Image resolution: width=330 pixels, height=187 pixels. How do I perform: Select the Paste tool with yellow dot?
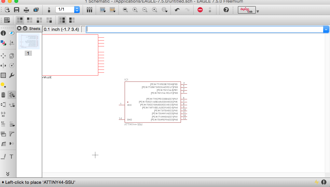pyautogui.click(x=3, y=85)
